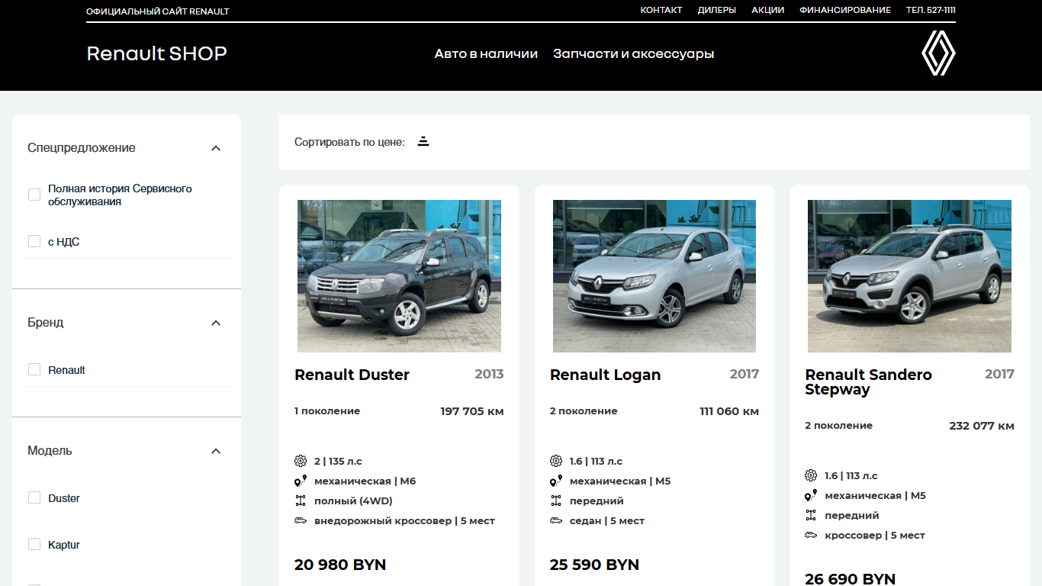The width and height of the screenshot is (1042, 586).
Task: Click the 111 060 км mileage value
Action: coord(729,411)
